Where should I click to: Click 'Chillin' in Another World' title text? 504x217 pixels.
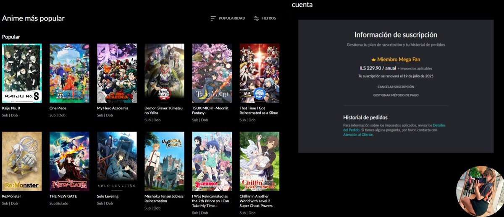pyautogui.click(x=256, y=201)
